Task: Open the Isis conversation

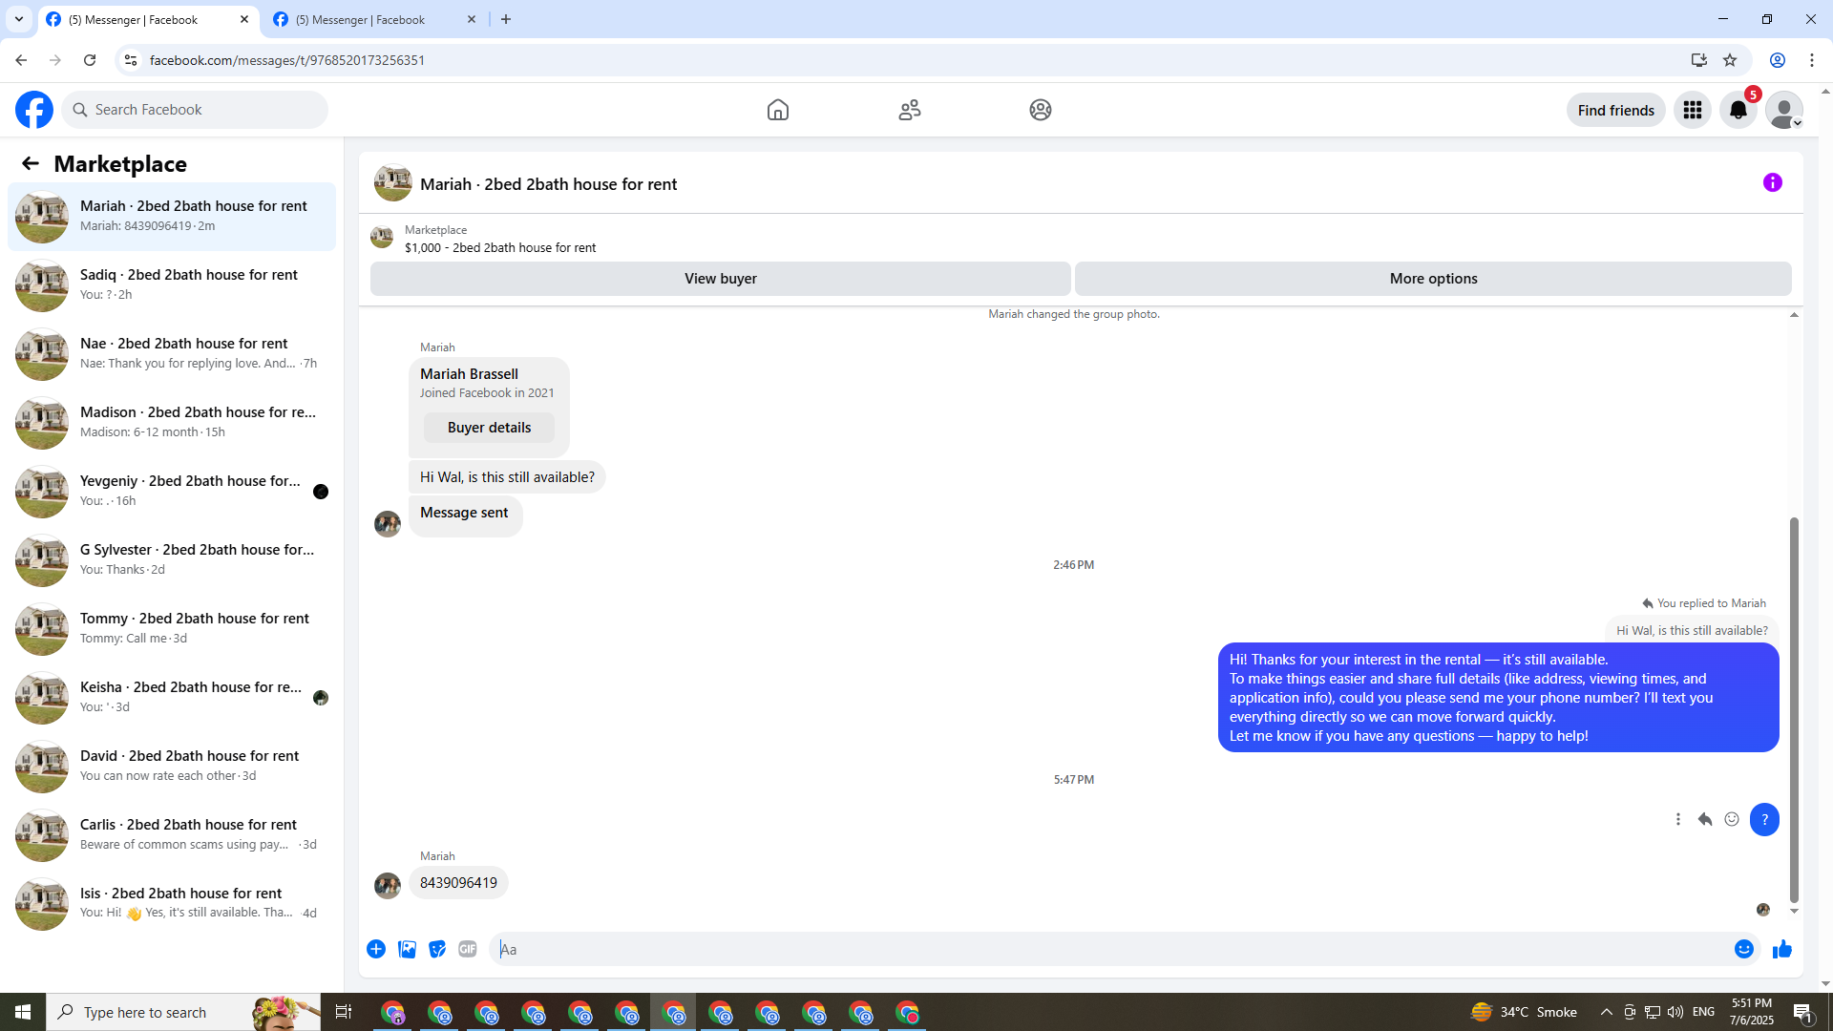Action: pyautogui.click(x=172, y=904)
